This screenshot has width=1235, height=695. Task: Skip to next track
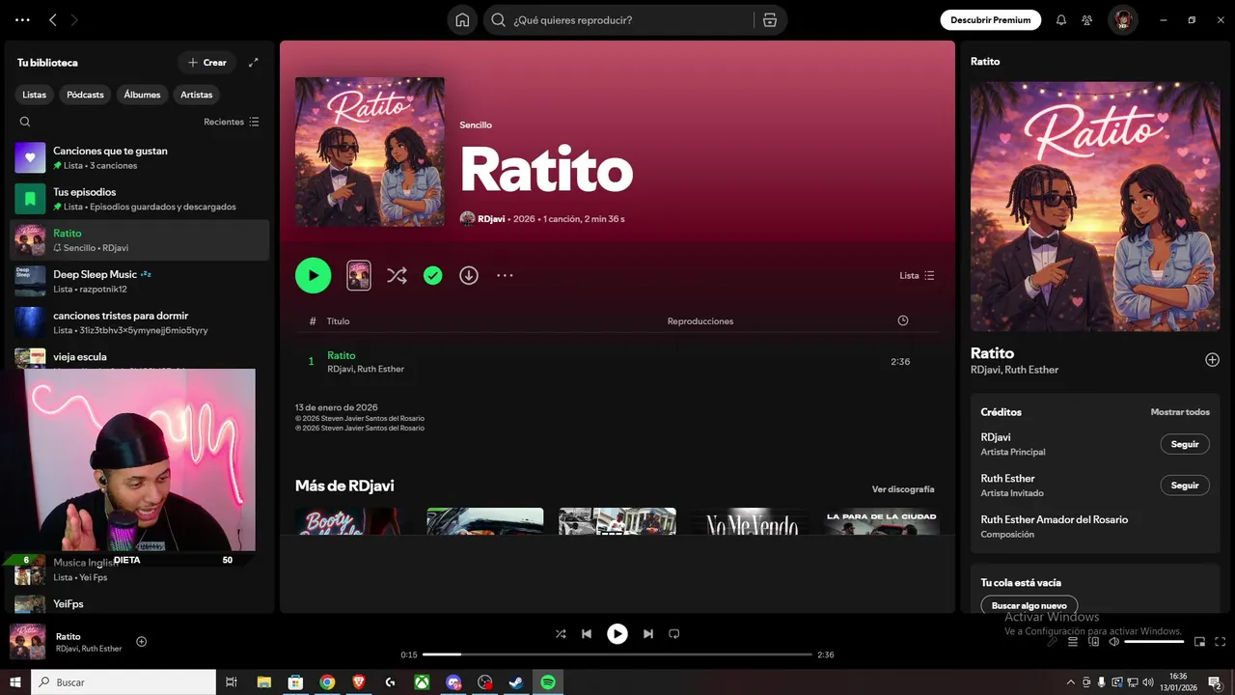click(648, 634)
